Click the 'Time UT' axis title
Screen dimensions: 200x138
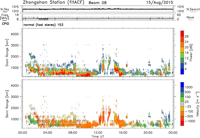[x=98, y=137]
